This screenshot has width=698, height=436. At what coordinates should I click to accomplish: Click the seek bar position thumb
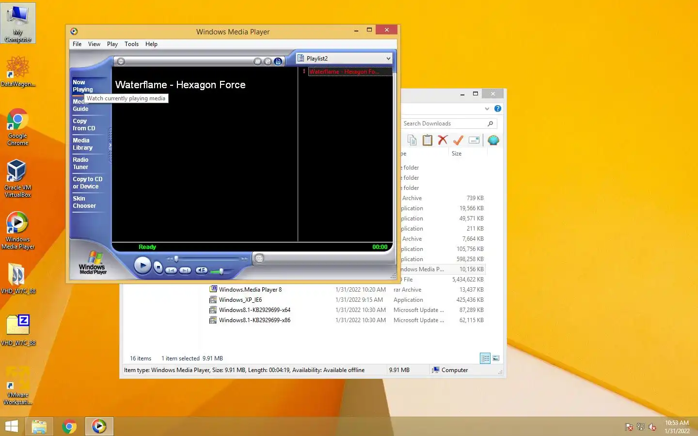[176, 259]
